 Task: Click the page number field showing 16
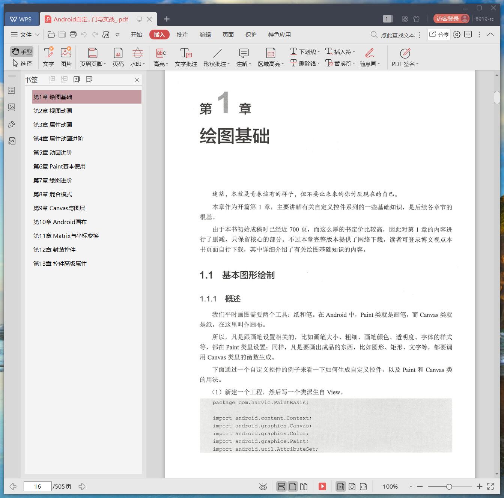click(38, 486)
